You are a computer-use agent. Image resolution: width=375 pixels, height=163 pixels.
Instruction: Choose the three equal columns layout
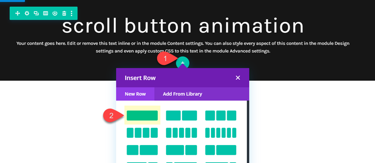coord(221,115)
